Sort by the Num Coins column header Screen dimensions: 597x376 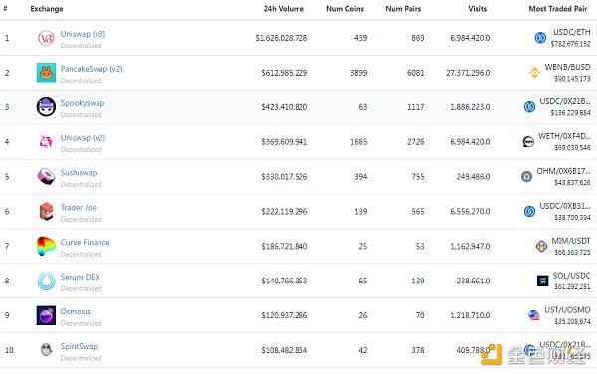coord(345,9)
